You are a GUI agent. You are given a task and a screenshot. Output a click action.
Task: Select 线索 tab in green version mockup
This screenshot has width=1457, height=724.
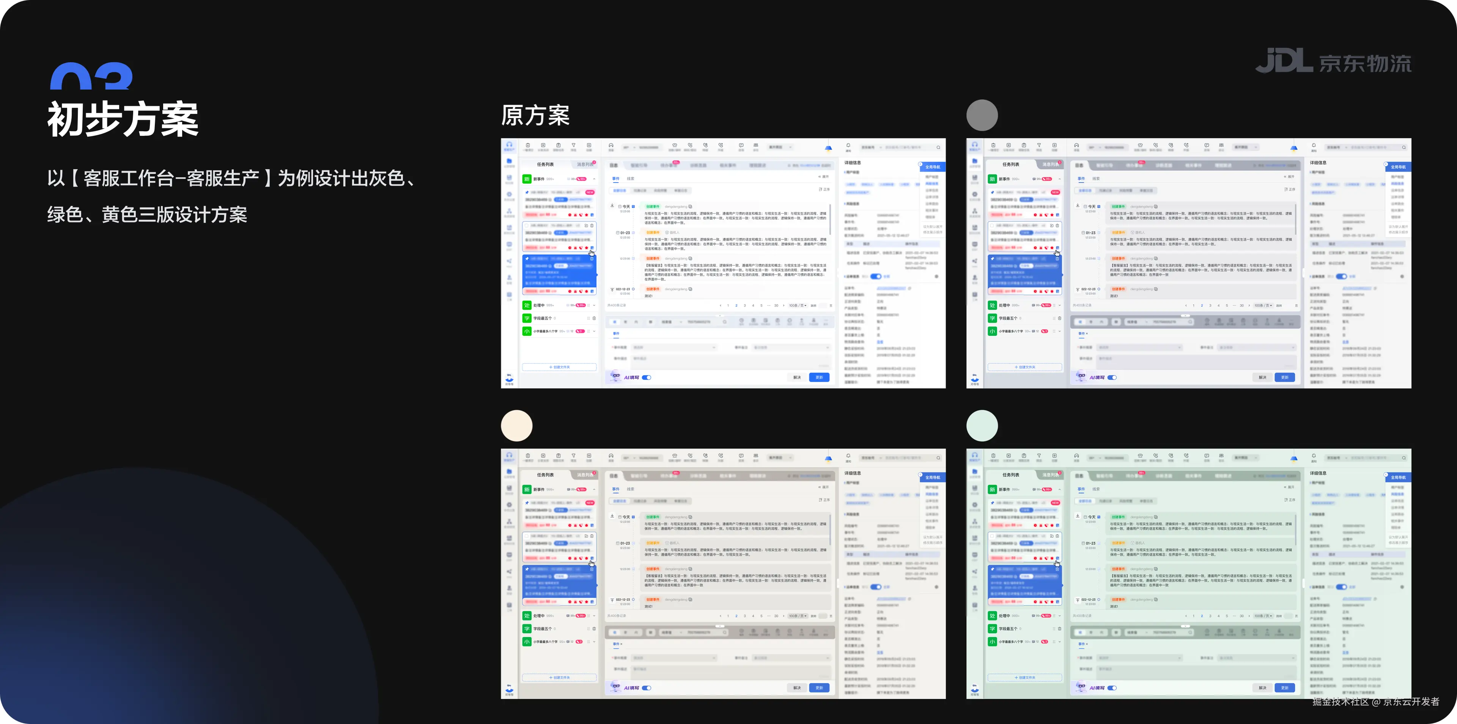(1096, 489)
